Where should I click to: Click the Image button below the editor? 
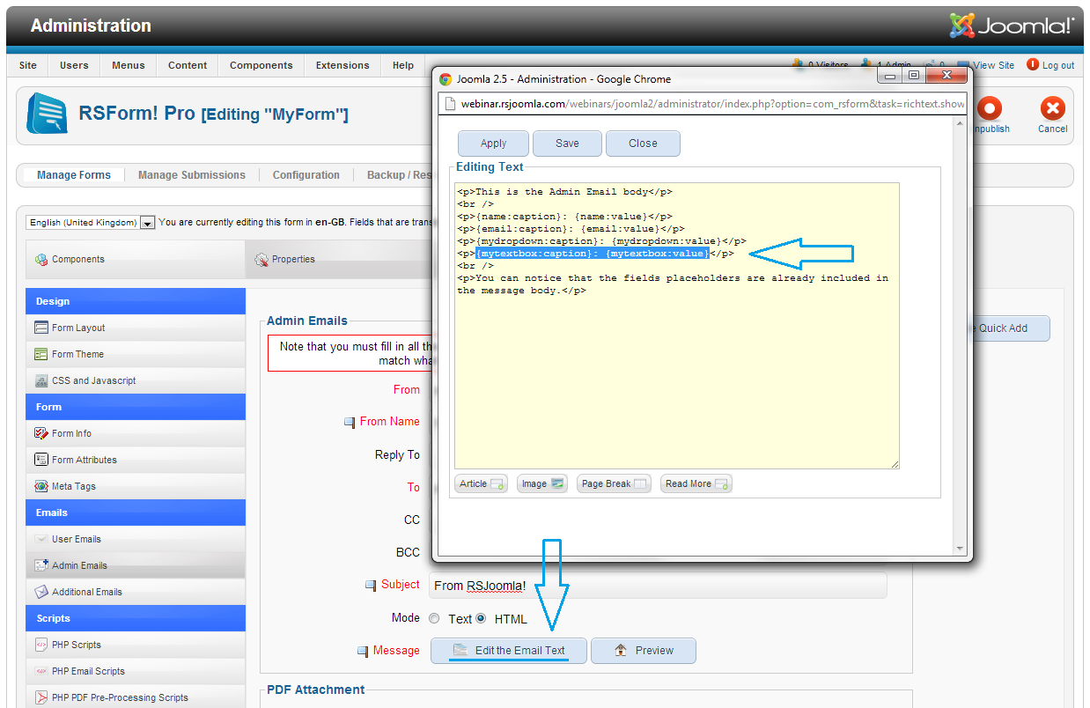tap(541, 483)
